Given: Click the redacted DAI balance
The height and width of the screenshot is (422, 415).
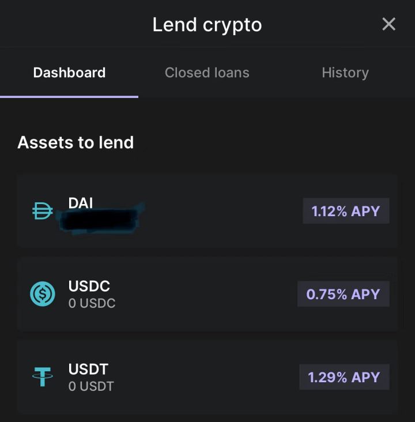Looking at the screenshot, I should click(x=99, y=217).
